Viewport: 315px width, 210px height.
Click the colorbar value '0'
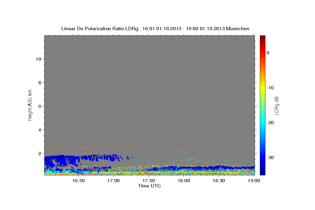tap(268, 53)
